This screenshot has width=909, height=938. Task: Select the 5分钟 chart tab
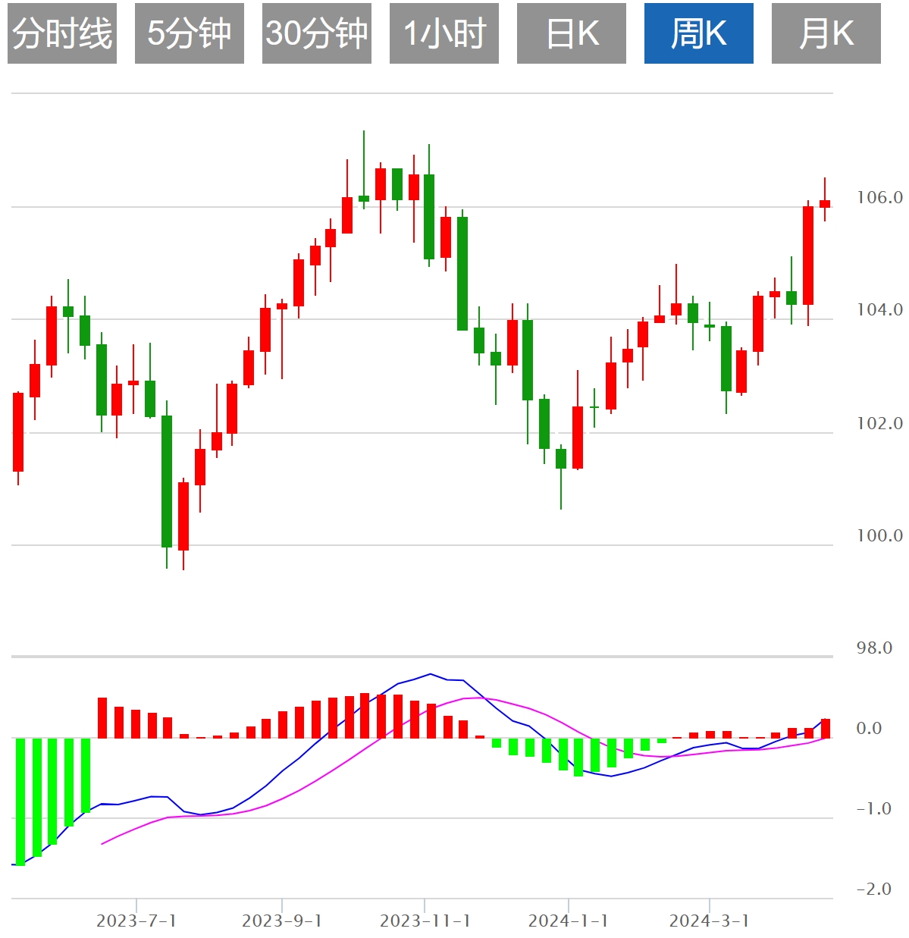pos(190,33)
